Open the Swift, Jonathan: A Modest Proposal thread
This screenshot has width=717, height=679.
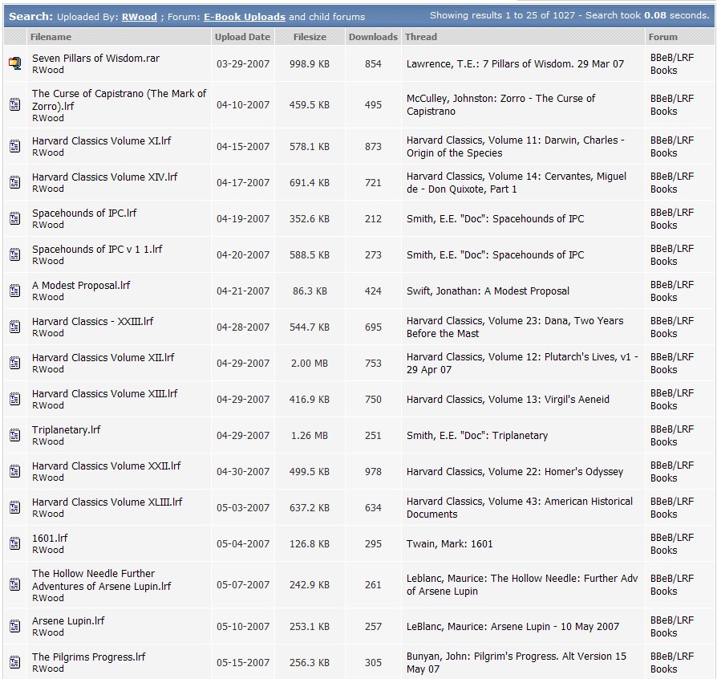point(488,291)
